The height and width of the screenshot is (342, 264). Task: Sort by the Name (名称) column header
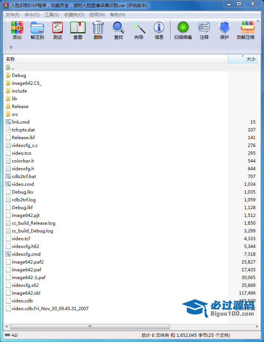(x=116, y=59)
